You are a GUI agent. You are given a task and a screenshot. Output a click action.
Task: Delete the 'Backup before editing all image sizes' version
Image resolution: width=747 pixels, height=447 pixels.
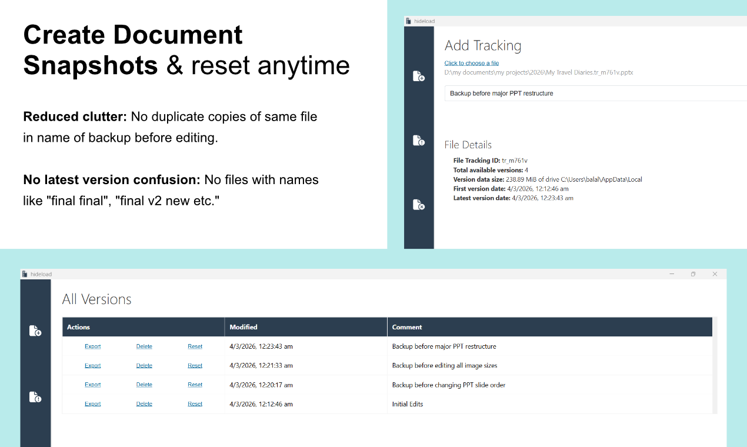[144, 365]
